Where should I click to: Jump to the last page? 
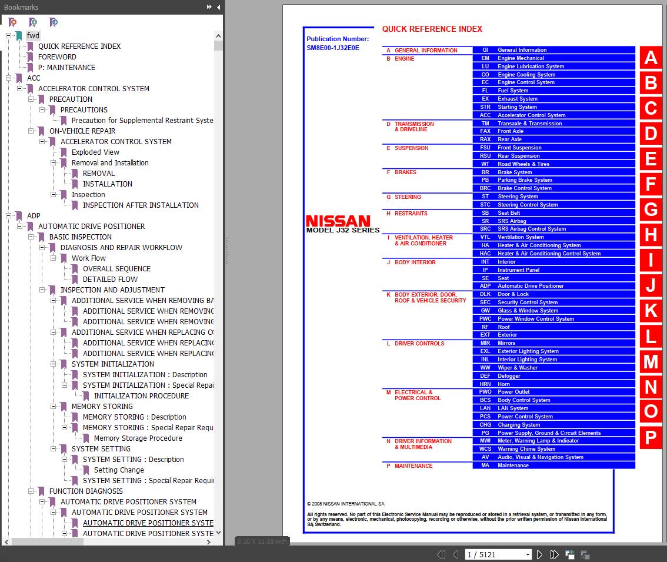[554, 554]
